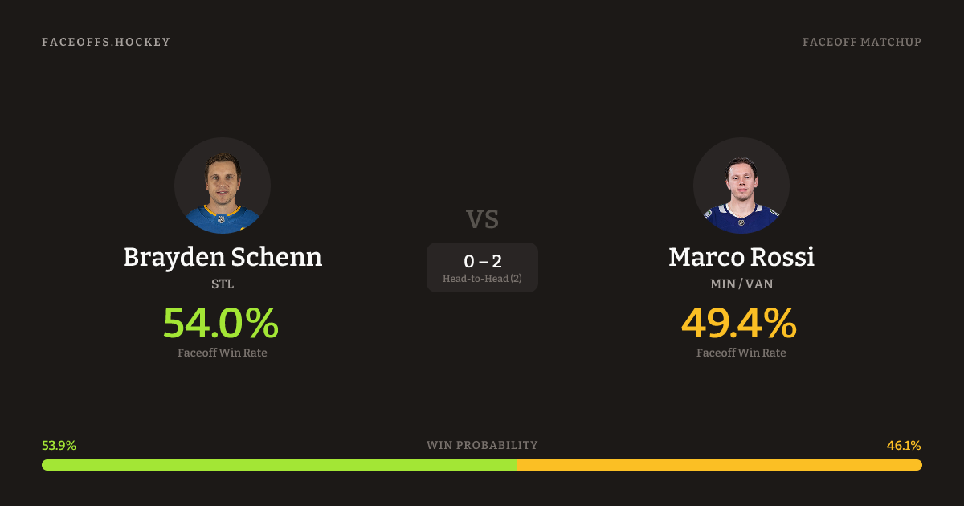The image size is (964, 506).
Task: Click the green segment of probability bar
Action: 279,465
